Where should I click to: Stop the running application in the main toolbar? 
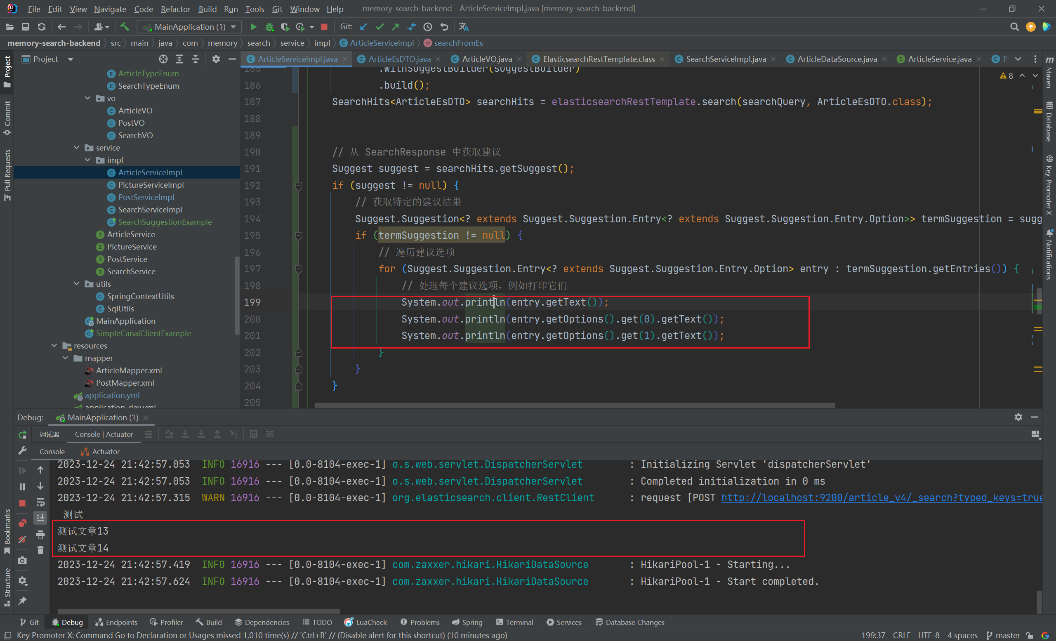(324, 27)
